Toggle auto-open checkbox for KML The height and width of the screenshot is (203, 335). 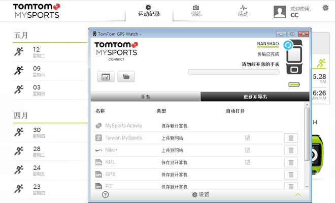click(247, 162)
